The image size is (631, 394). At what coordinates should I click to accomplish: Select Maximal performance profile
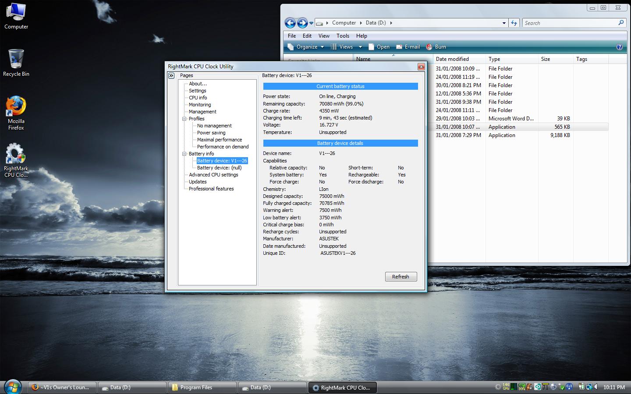220,140
